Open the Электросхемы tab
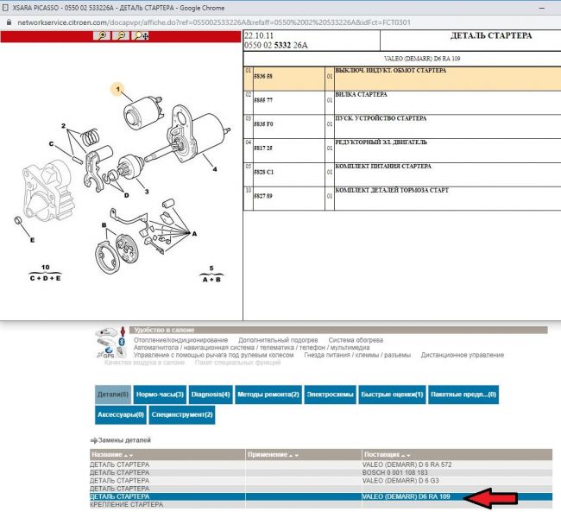The width and height of the screenshot is (561, 518). coord(331,395)
